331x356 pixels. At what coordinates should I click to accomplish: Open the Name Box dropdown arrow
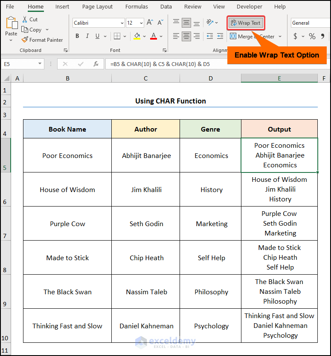40,64
